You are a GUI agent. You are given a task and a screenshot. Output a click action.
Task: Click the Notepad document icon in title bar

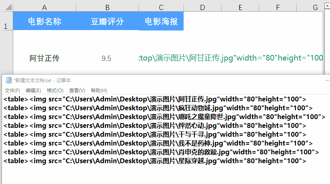tap(8, 80)
